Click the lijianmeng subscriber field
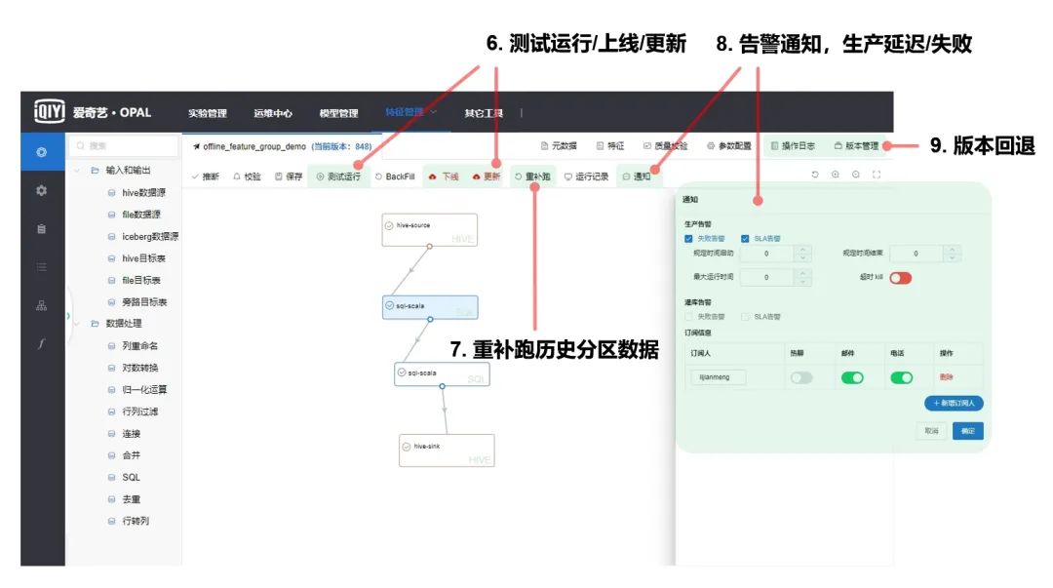This screenshot has height=588, width=1053. click(x=718, y=377)
